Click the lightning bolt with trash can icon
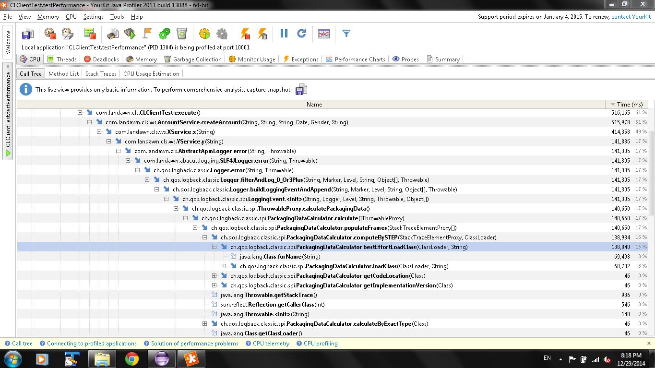The height and width of the screenshot is (368, 655). [x=262, y=34]
